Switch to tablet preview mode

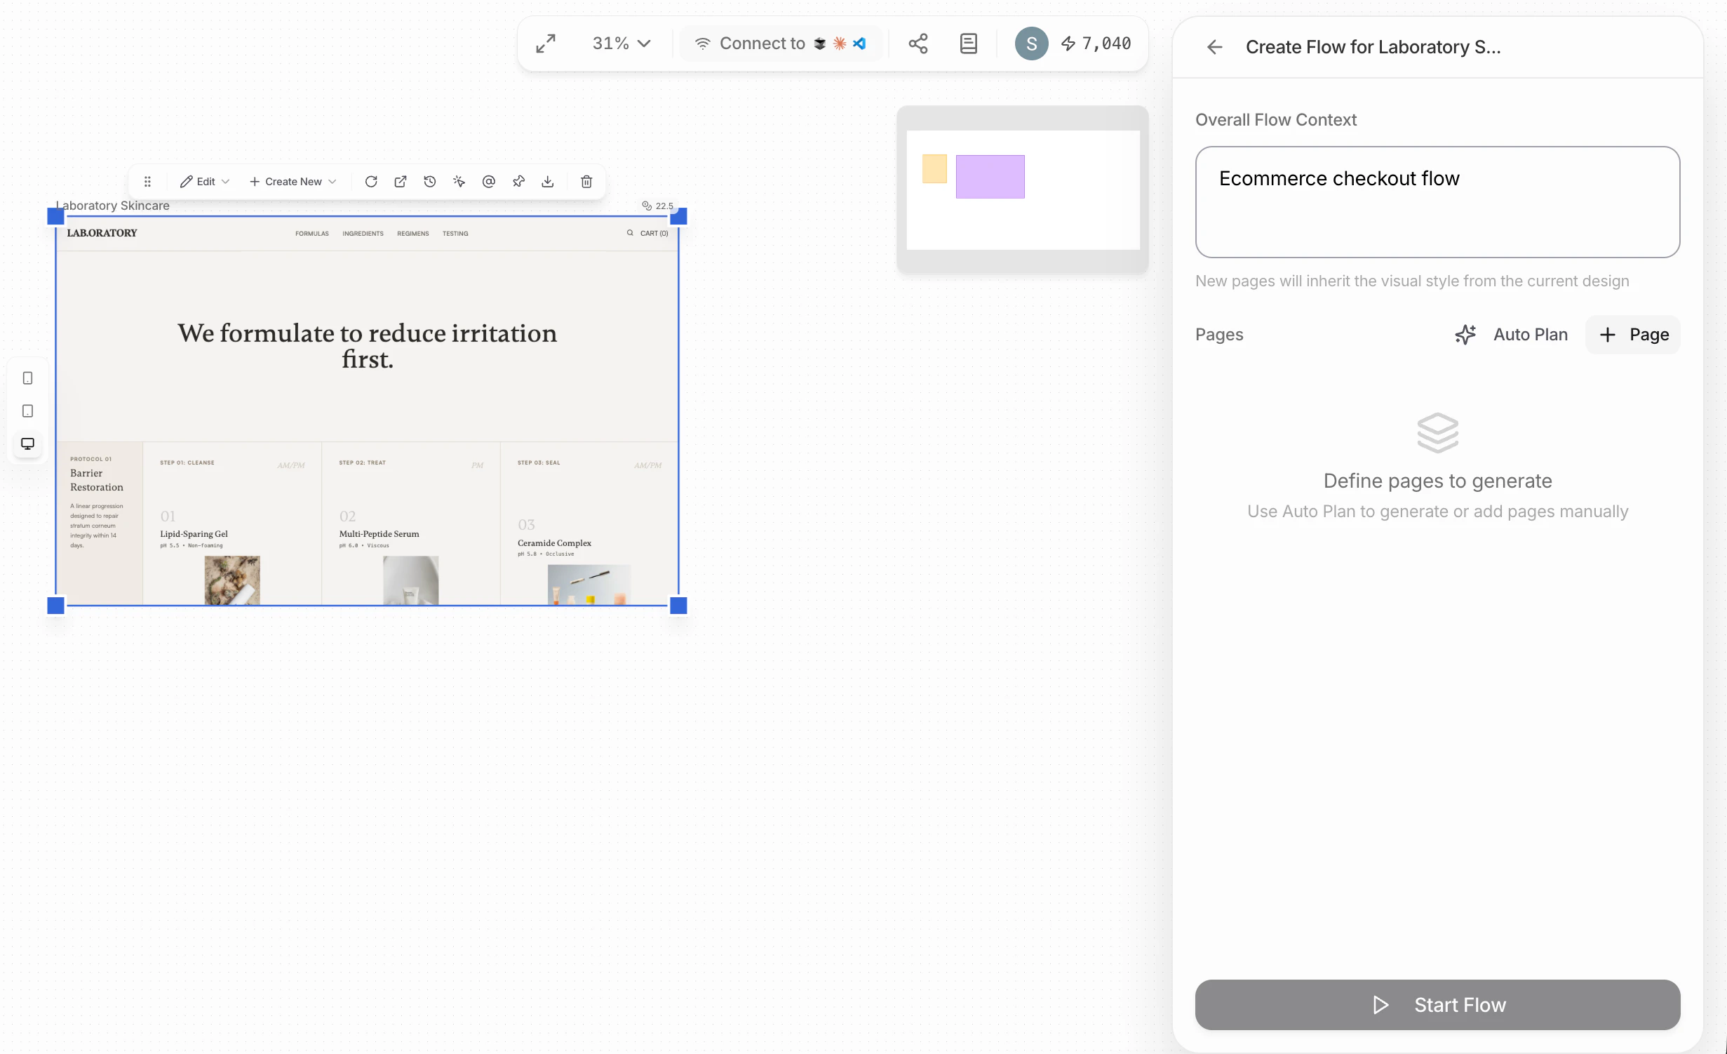point(28,411)
